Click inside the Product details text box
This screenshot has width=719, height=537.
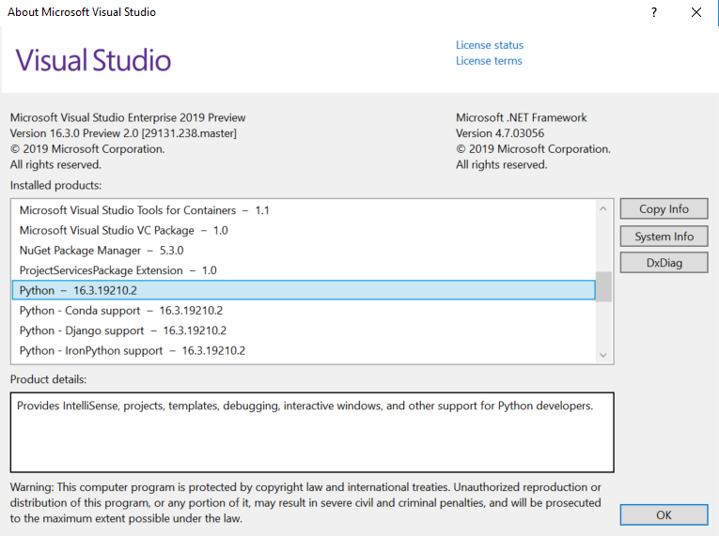(312, 432)
